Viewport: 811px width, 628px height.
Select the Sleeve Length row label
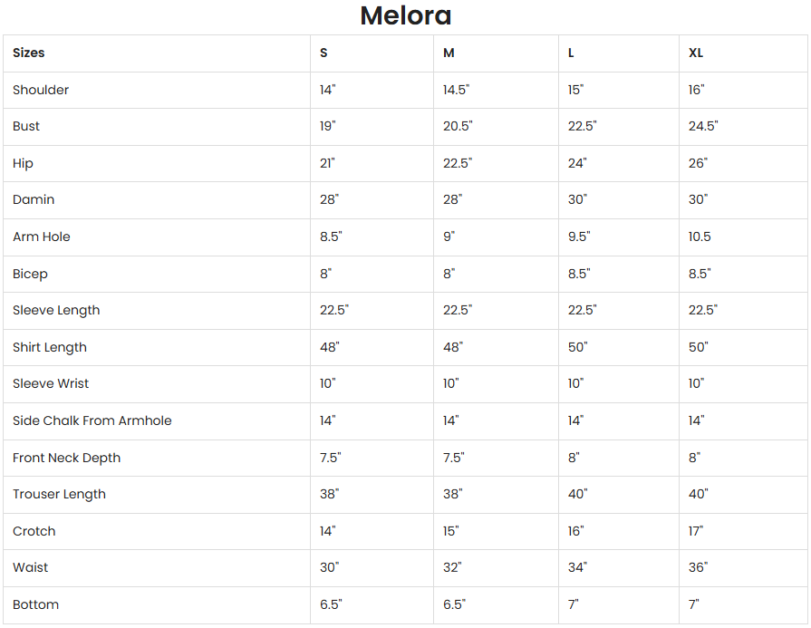click(x=56, y=310)
